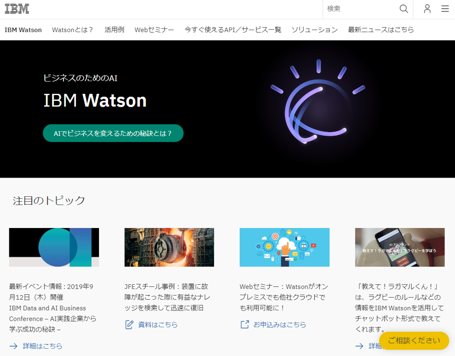Open the cloud web seminar thumbnail
Screen dimensions: 455x356
pyautogui.click(x=284, y=247)
